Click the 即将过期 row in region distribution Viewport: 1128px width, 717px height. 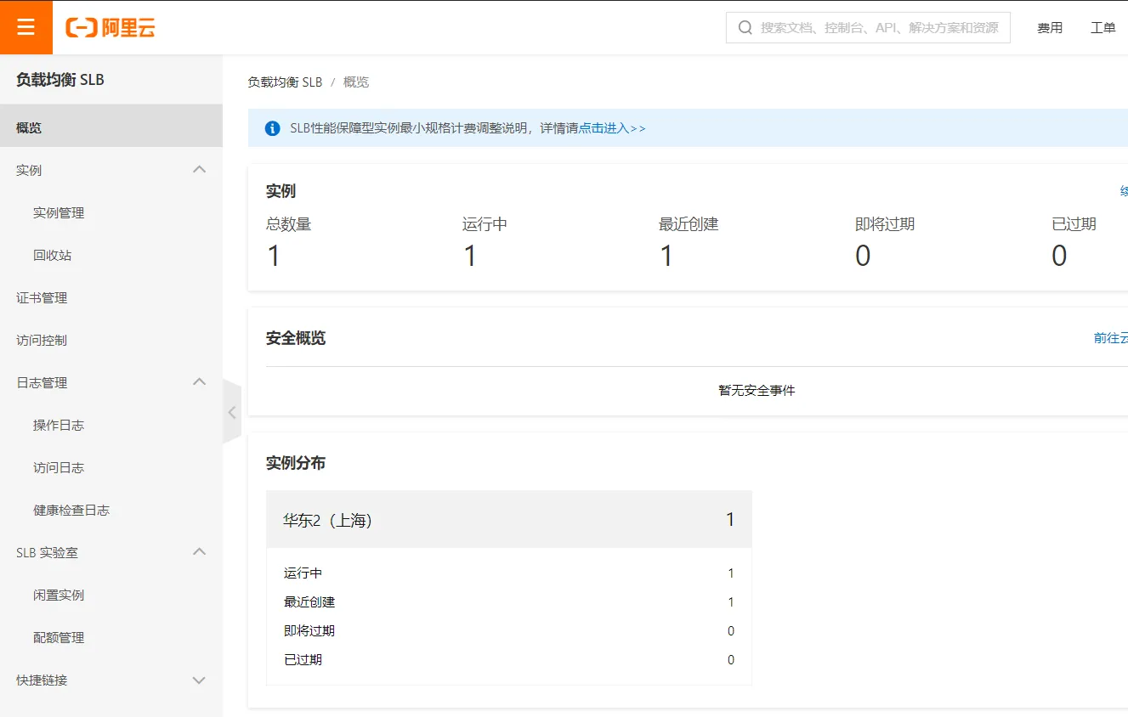(509, 631)
